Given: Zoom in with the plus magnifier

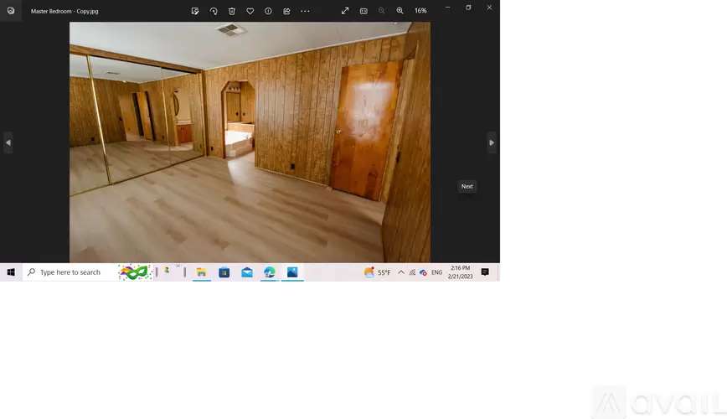Looking at the screenshot, I should point(400,11).
